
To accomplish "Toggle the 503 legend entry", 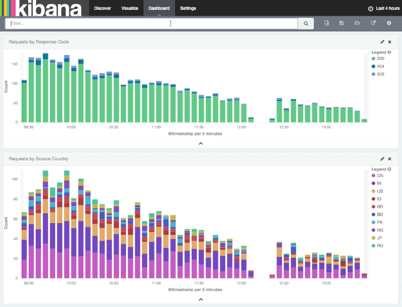I will click(380, 74).
